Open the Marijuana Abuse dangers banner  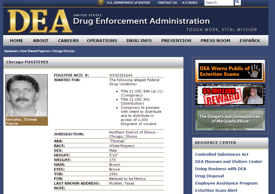(230, 119)
